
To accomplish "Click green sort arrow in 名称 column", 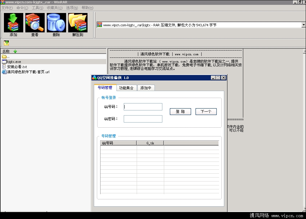I will (15, 51).
